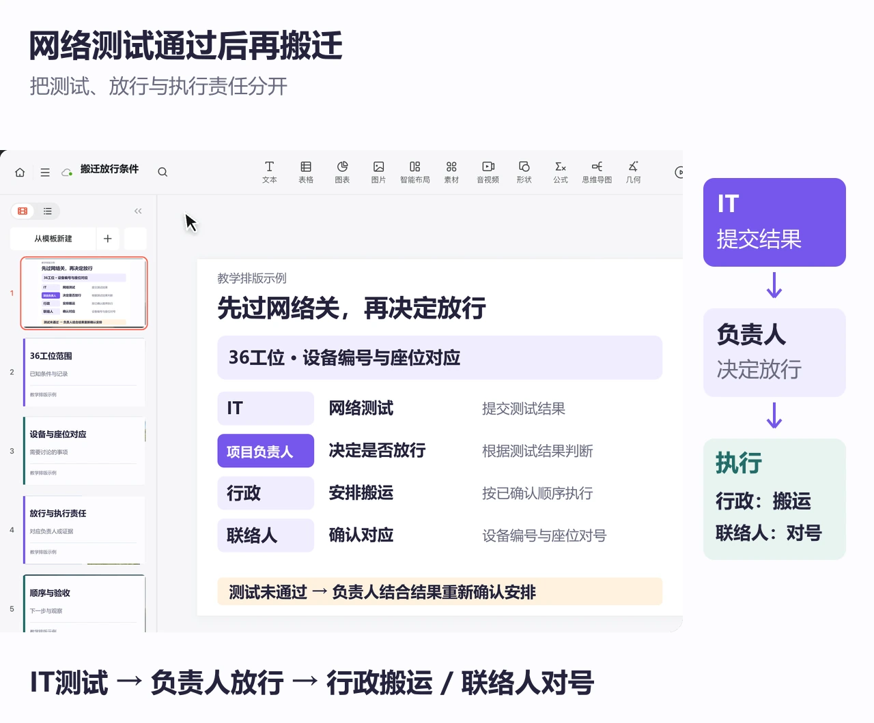Select the 按已确认顺序执行 description on the canvas

537,493
